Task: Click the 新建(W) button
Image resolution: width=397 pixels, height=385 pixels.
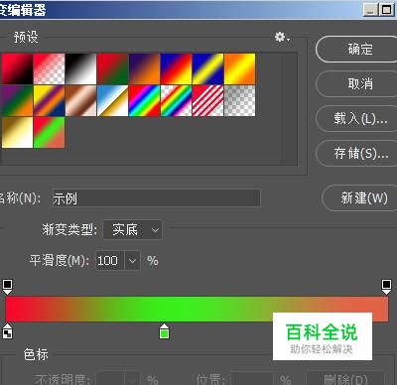Action: click(x=359, y=197)
